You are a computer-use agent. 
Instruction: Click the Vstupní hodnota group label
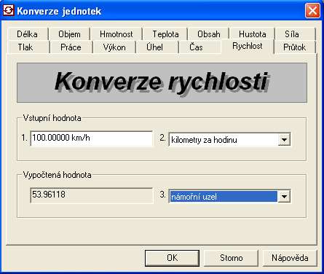52,118
